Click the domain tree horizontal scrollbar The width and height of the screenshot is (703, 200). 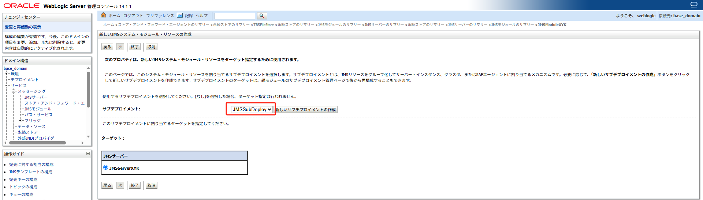tap(37, 143)
